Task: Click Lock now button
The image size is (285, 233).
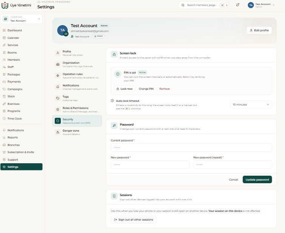Action: point(125,89)
